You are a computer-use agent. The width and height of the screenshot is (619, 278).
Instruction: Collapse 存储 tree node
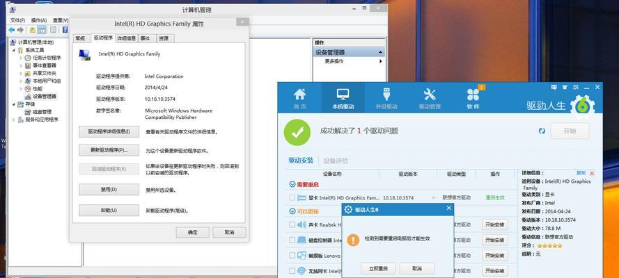(x=14, y=104)
